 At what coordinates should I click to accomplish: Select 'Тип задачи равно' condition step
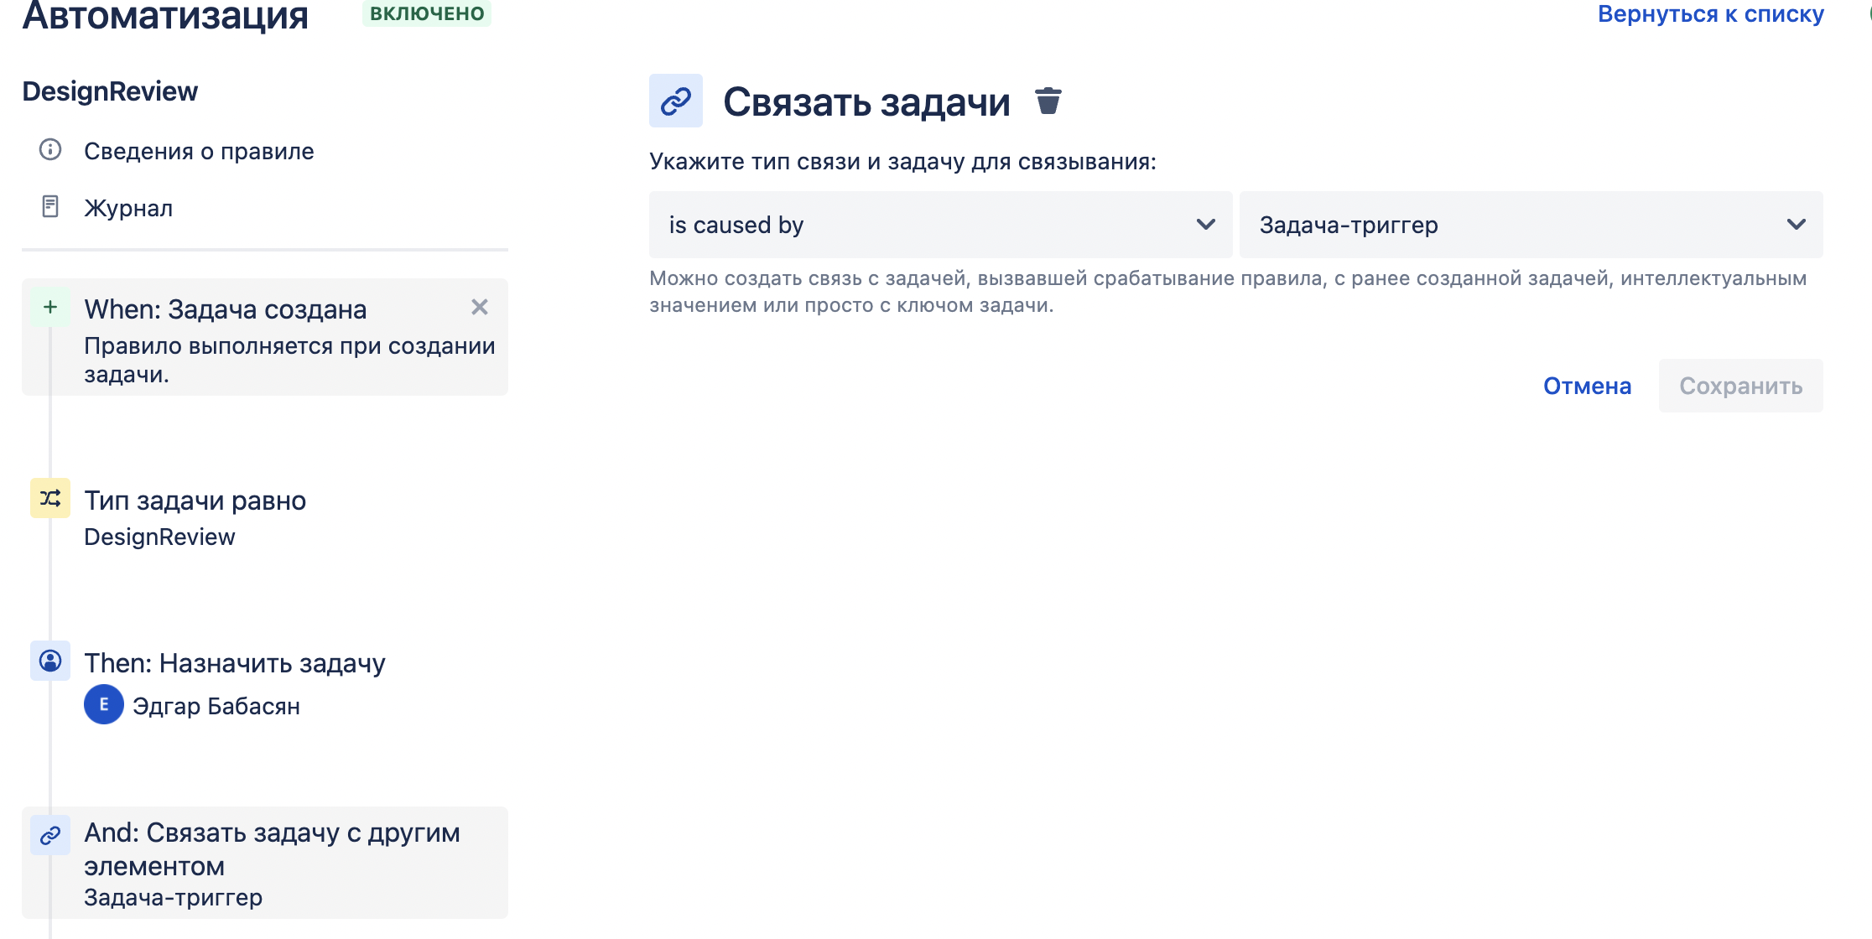tap(195, 501)
